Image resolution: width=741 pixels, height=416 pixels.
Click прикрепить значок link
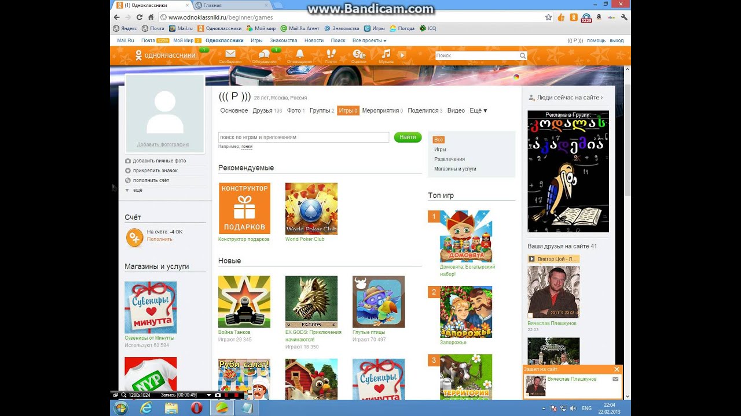coord(155,170)
